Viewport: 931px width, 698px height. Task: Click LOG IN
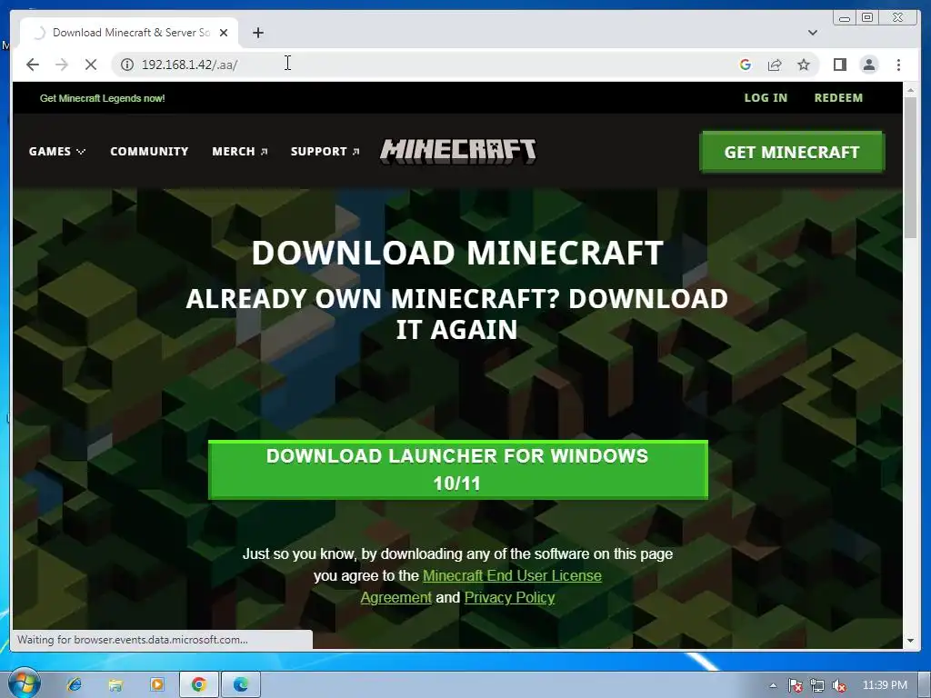766,98
